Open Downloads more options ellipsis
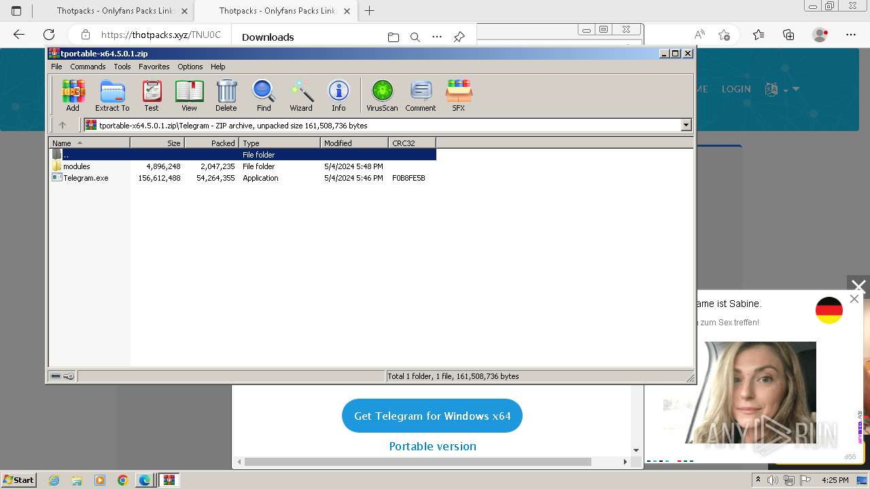Viewport: 870px width, 489px height. (437, 37)
